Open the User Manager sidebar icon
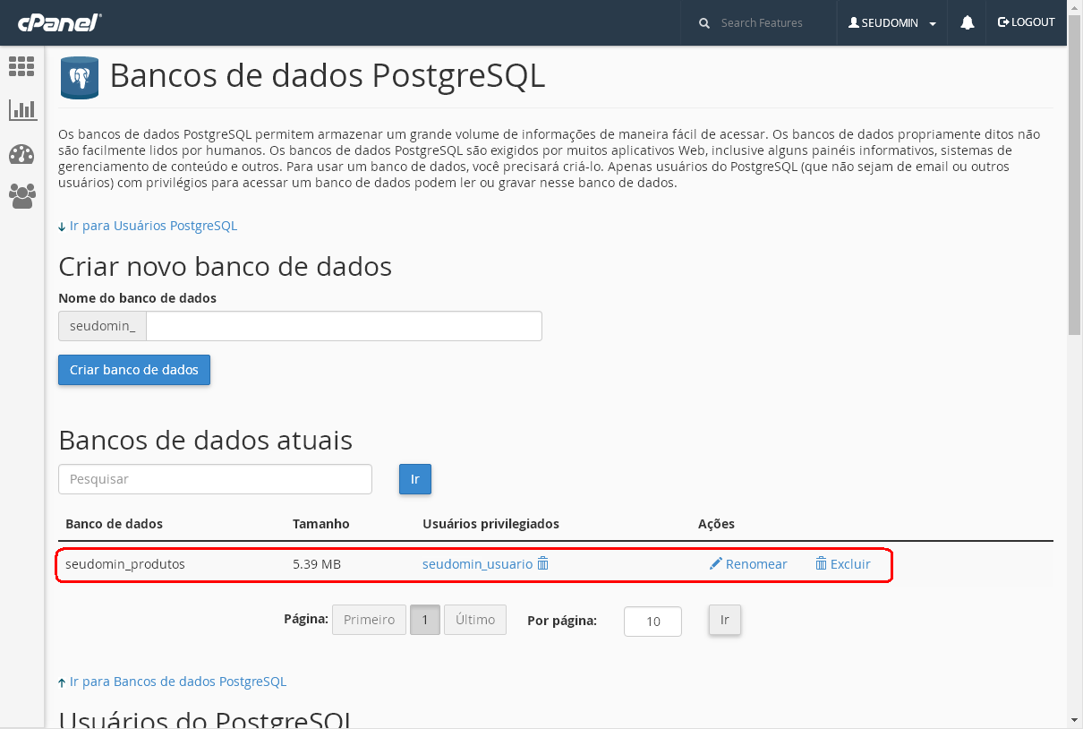This screenshot has width=1083, height=729. pos(21,196)
